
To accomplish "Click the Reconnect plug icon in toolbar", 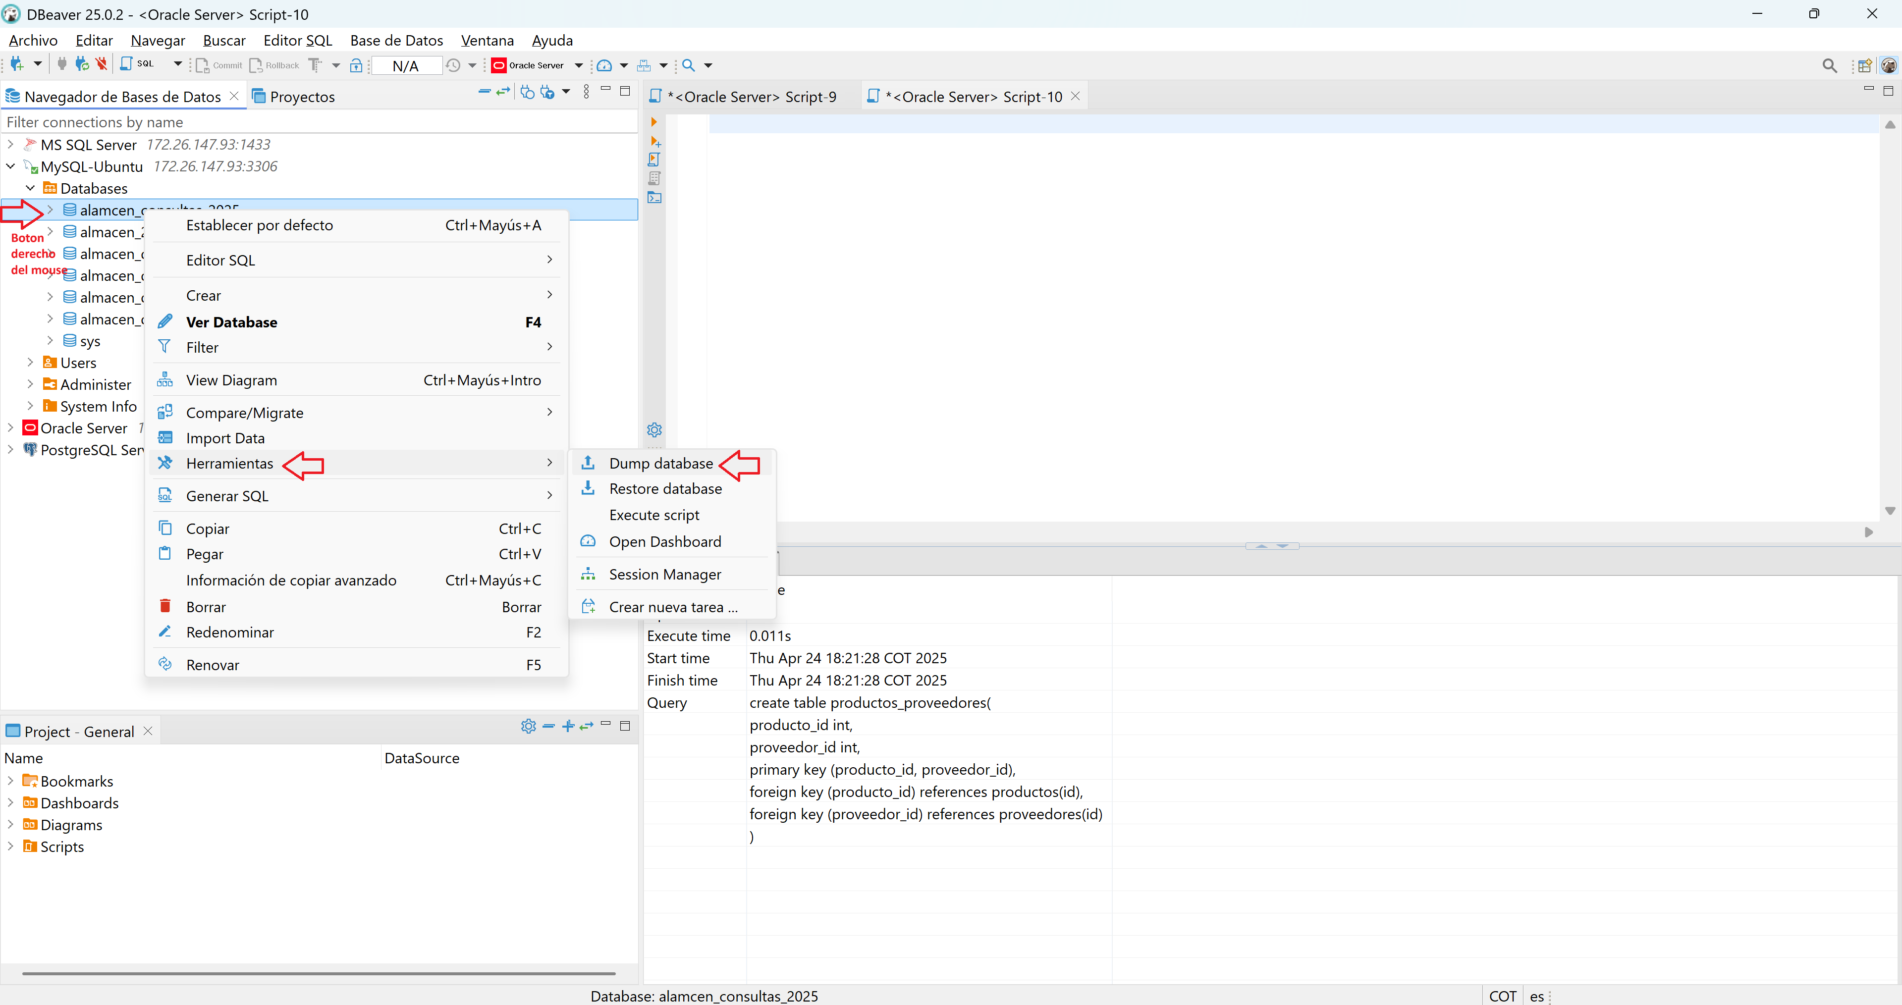I will tap(82, 64).
